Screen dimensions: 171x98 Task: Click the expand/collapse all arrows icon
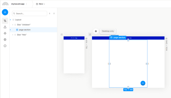click(x=50, y=13)
